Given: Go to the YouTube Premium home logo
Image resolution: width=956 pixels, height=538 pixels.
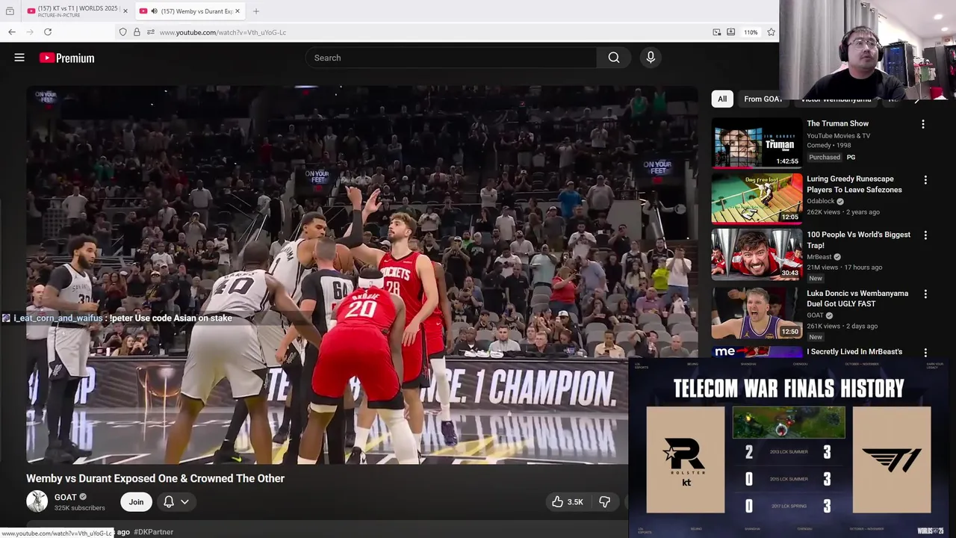Looking at the screenshot, I should tap(67, 58).
